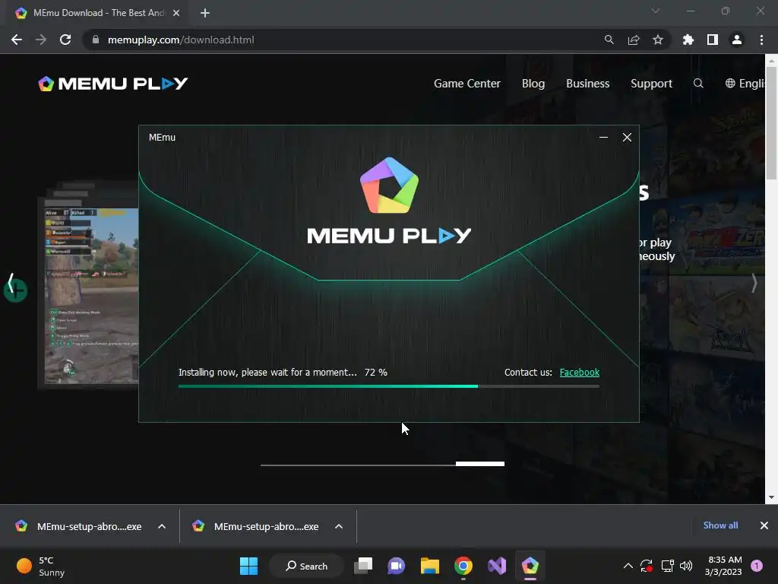Show next carousel slide arrow
The height and width of the screenshot is (584, 778).
[x=754, y=284]
